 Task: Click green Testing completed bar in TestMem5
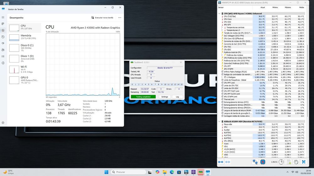click(143, 97)
